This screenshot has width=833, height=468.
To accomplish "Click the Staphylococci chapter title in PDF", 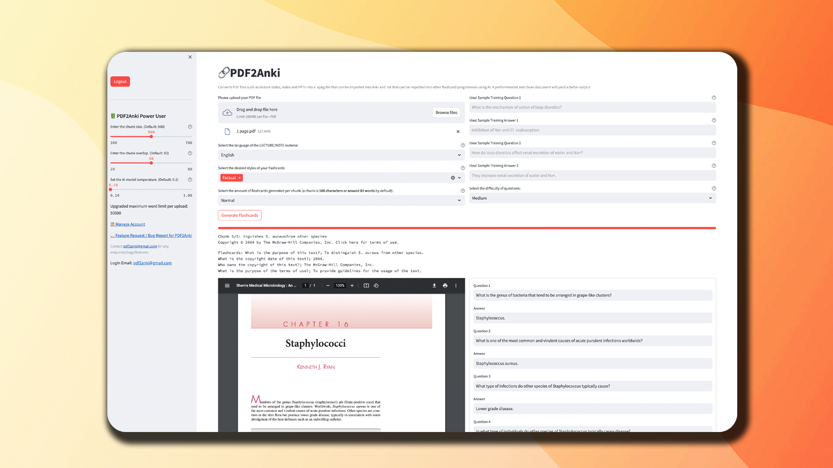I will point(316,344).
